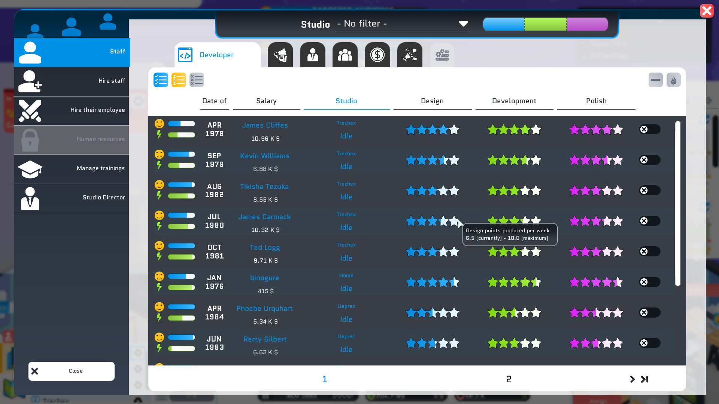Click the yellow sleeping-staff list filter icon
719x404 pixels.
tap(179, 80)
